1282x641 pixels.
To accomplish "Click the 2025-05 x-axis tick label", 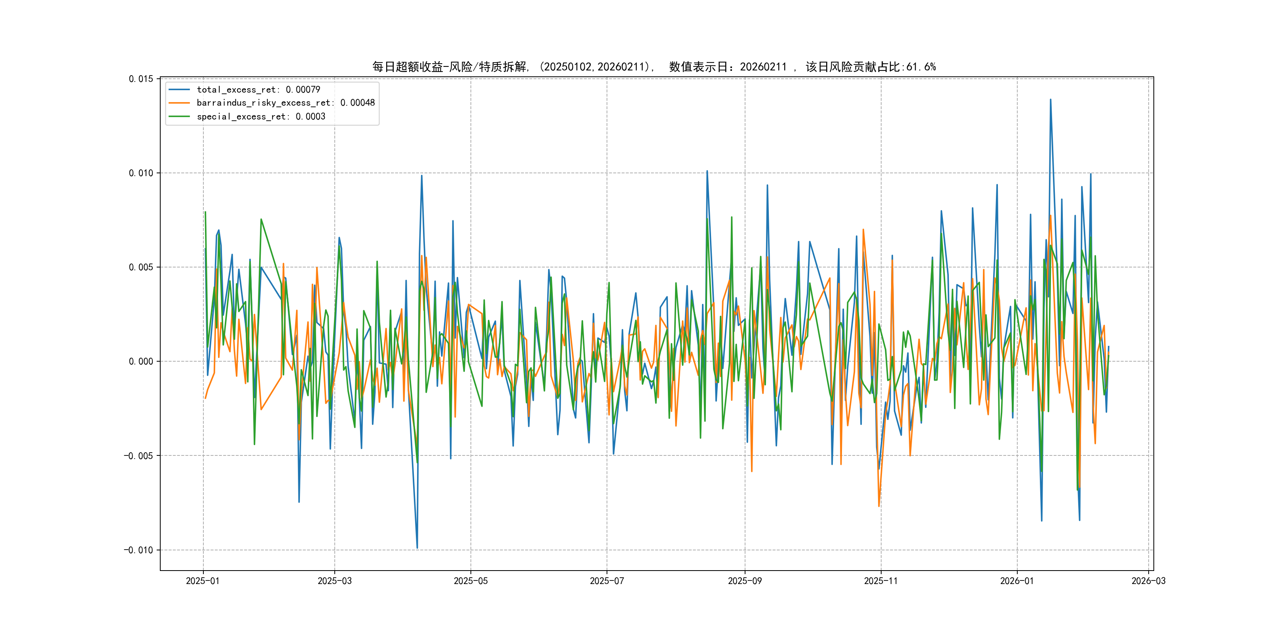I will [470, 581].
